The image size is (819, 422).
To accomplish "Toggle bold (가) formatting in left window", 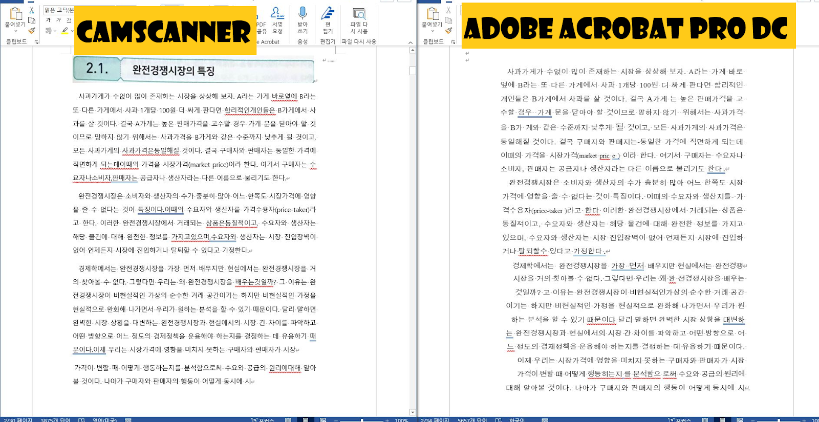I will coord(48,20).
